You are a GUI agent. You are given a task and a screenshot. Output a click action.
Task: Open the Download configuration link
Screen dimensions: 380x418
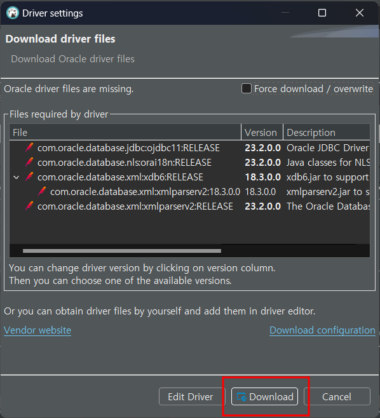(322, 330)
